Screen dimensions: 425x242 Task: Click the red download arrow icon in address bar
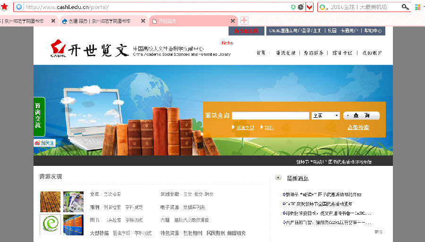[x=309, y=7]
